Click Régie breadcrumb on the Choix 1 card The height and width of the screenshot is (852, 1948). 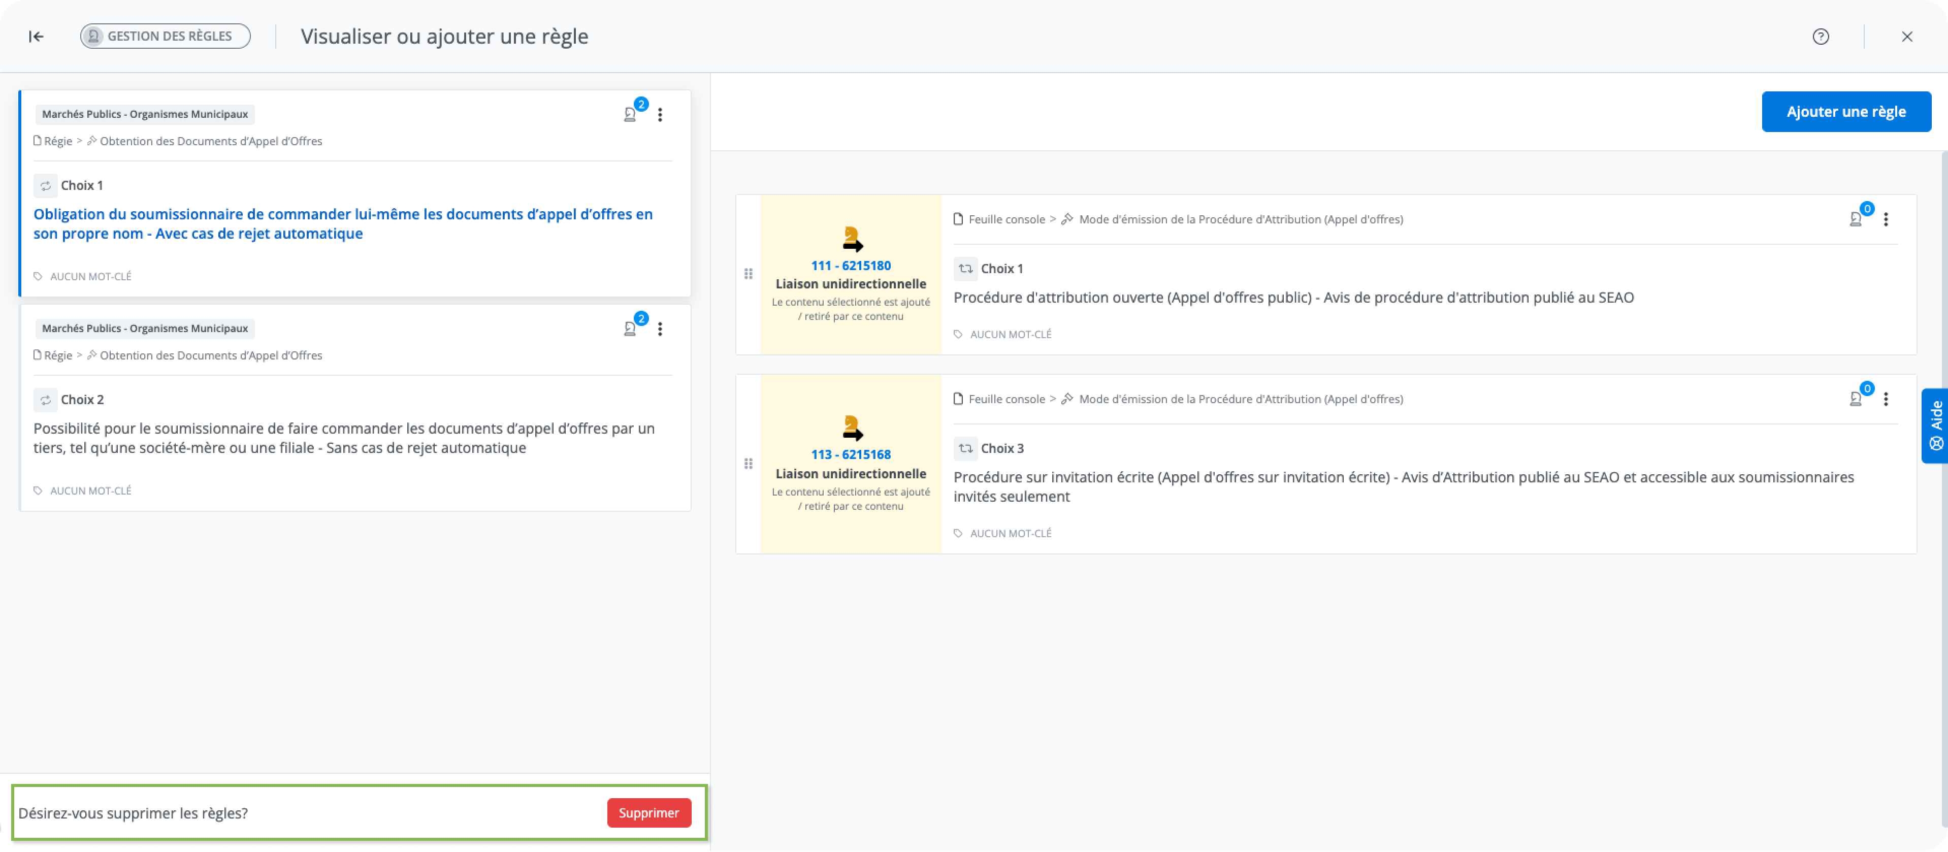click(x=53, y=141)
